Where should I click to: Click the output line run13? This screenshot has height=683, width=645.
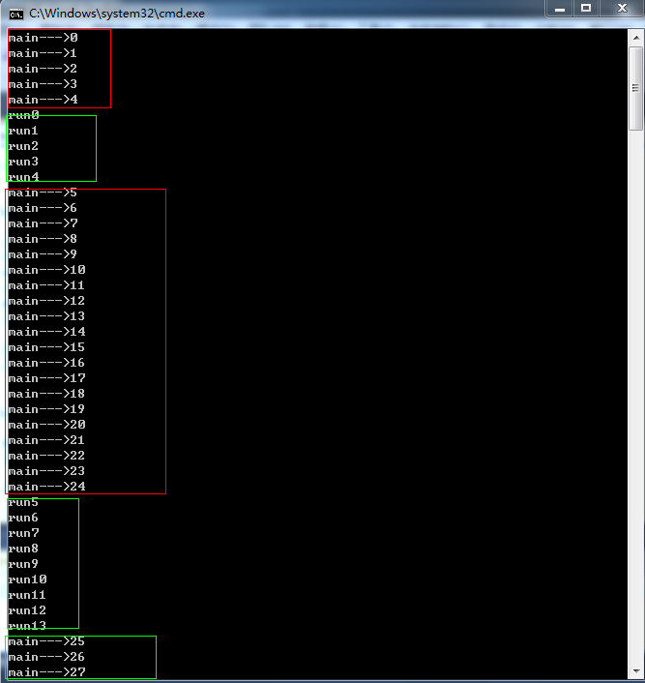[x=27, y=626]
